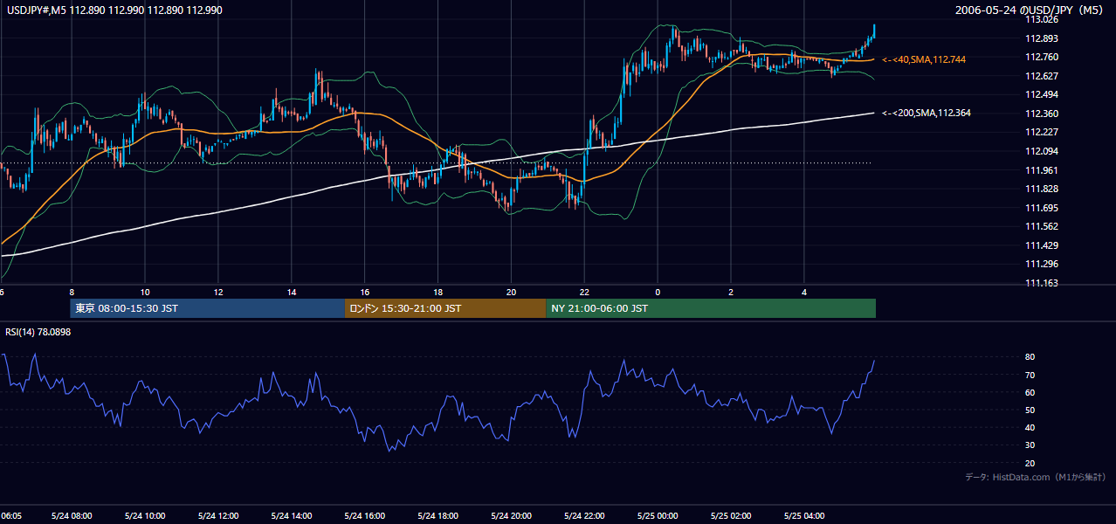
Task: Click the 2006-05-24 のUSD/JPY (M5) heading
Action: 1030,10
